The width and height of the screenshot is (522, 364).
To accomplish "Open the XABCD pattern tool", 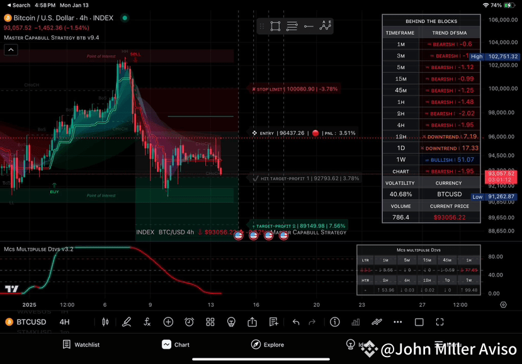I will coord(325,26).
